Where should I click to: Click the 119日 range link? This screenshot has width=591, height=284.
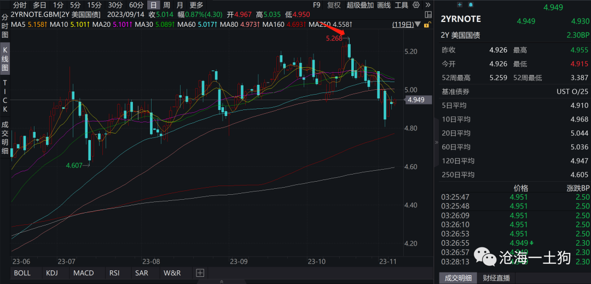pyautogui.click(x=402, y=25)
